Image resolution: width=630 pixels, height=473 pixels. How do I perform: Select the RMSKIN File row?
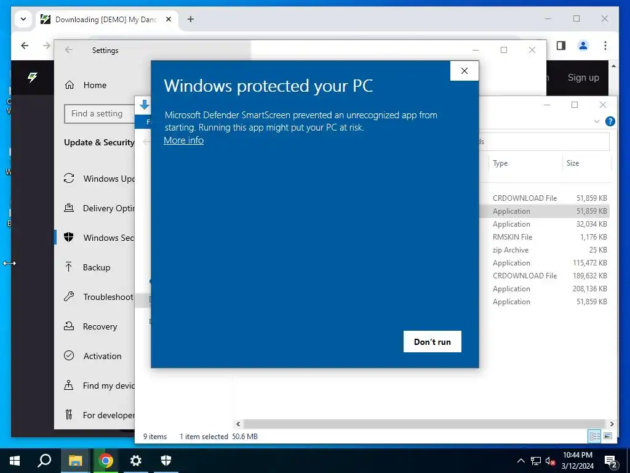tap(544, 237)
